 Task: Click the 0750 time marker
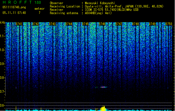(169, 24)
